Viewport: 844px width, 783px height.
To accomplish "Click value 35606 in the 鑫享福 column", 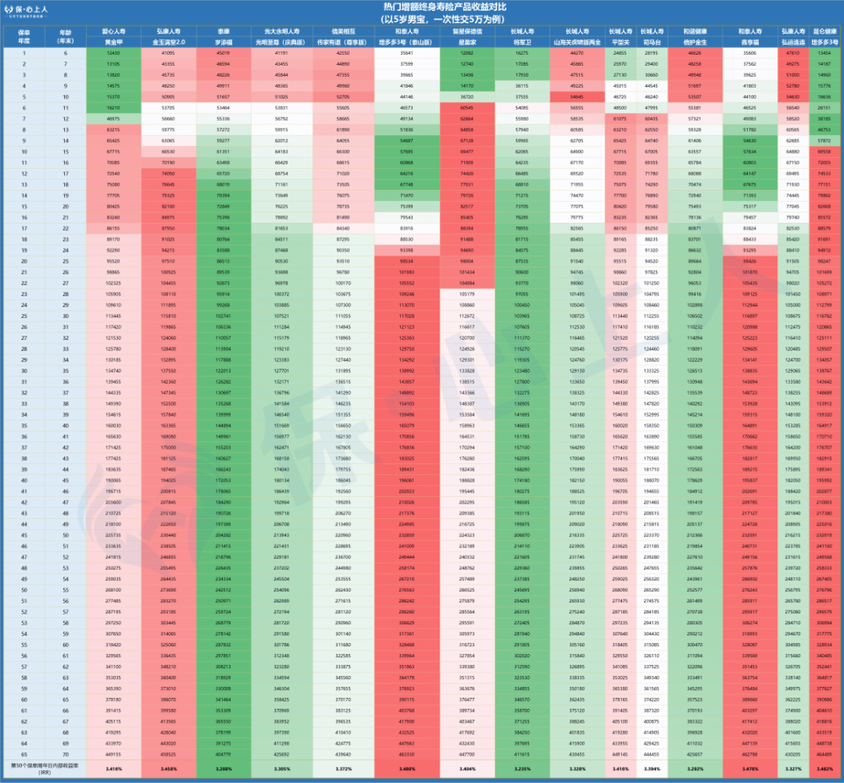I will (749, 53).
